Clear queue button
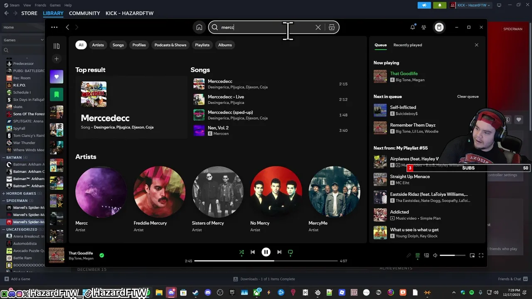 pos(468,96)
